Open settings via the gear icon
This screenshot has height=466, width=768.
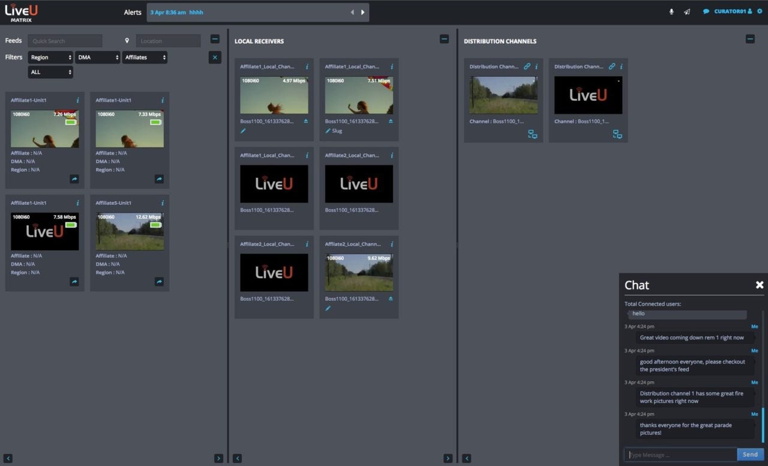[760, 11]
